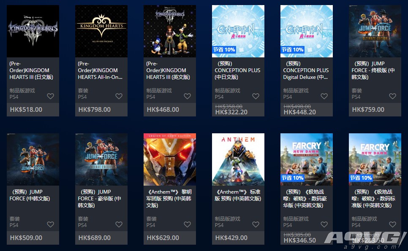Click heart on JUMP FORCE 豪华版 card
The height and width of the screenshot is (251, 408).
pyautogui.click(x=119, y=224)
